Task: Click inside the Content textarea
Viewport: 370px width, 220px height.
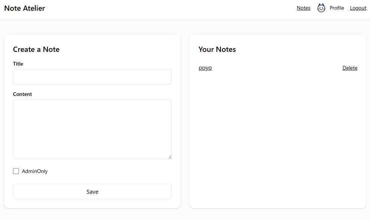Action: click(92, 129)
